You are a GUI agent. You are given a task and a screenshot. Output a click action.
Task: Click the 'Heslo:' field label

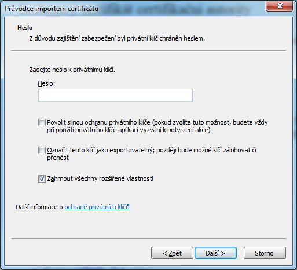pos(46,83)
